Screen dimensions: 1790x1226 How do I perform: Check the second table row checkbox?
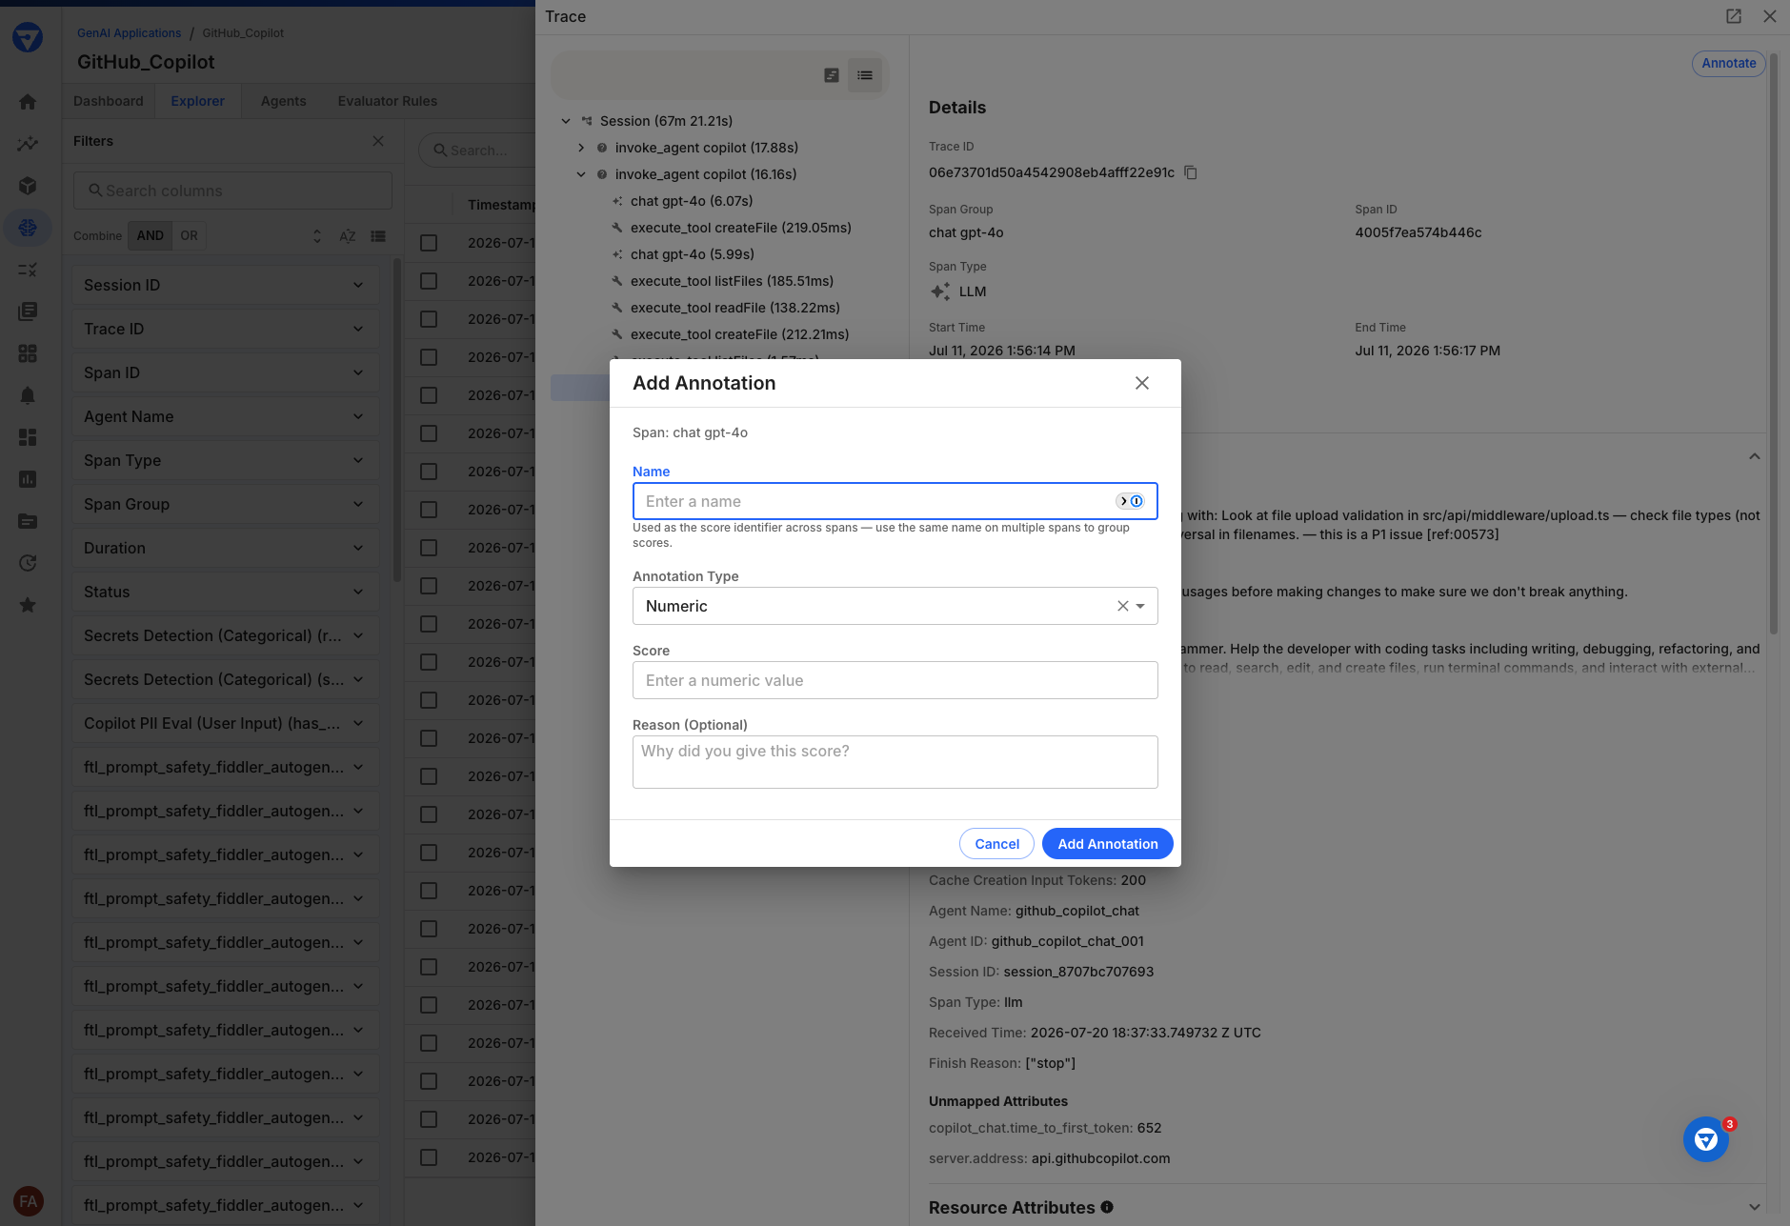pyautogui.click(x=429, y=281)
